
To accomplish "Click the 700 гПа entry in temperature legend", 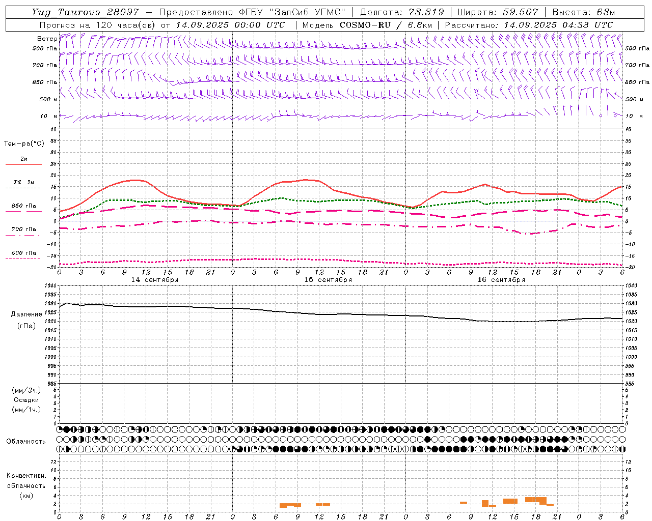I will 24,229.
